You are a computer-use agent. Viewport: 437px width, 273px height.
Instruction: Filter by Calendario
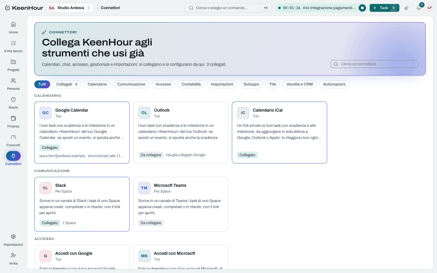click(97, 84)
